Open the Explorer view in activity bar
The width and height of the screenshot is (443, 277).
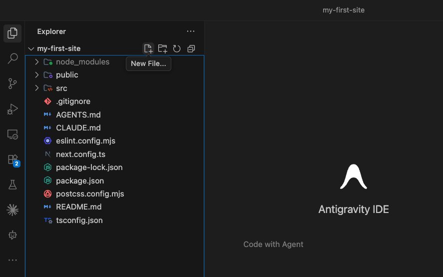click(12, 33)
